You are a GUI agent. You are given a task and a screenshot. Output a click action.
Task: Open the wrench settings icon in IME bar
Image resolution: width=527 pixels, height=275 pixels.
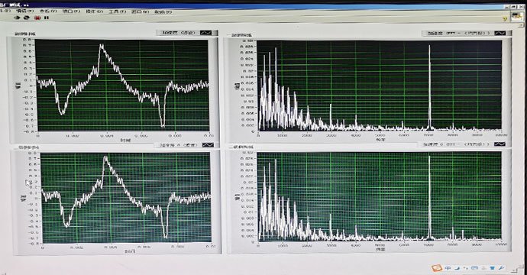(501, 268)
